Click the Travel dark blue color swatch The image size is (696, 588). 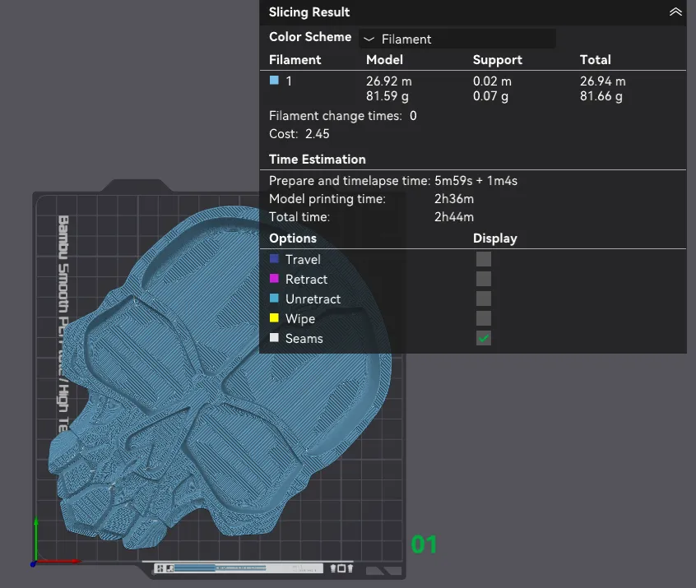pos(274,259)
